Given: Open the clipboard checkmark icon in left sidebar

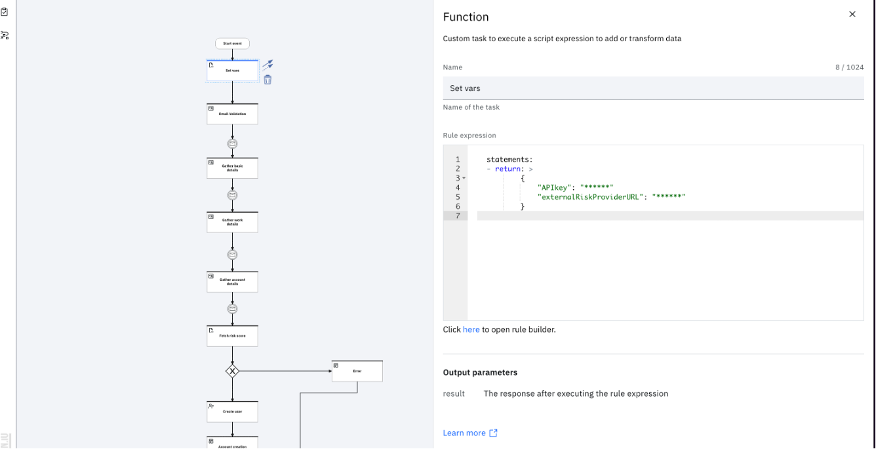Looking at the screenshot, I should [x=4, y=11].
